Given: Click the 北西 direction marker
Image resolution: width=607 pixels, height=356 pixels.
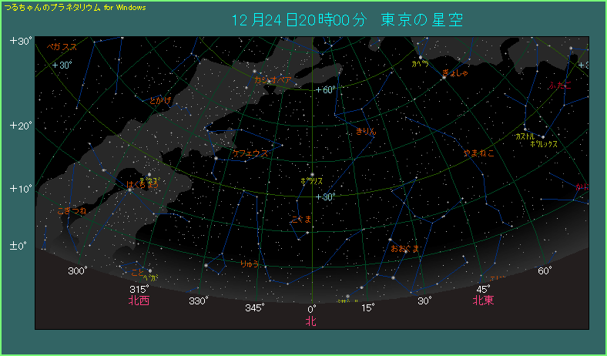Looking at the screenshot, I should [139, 301].
